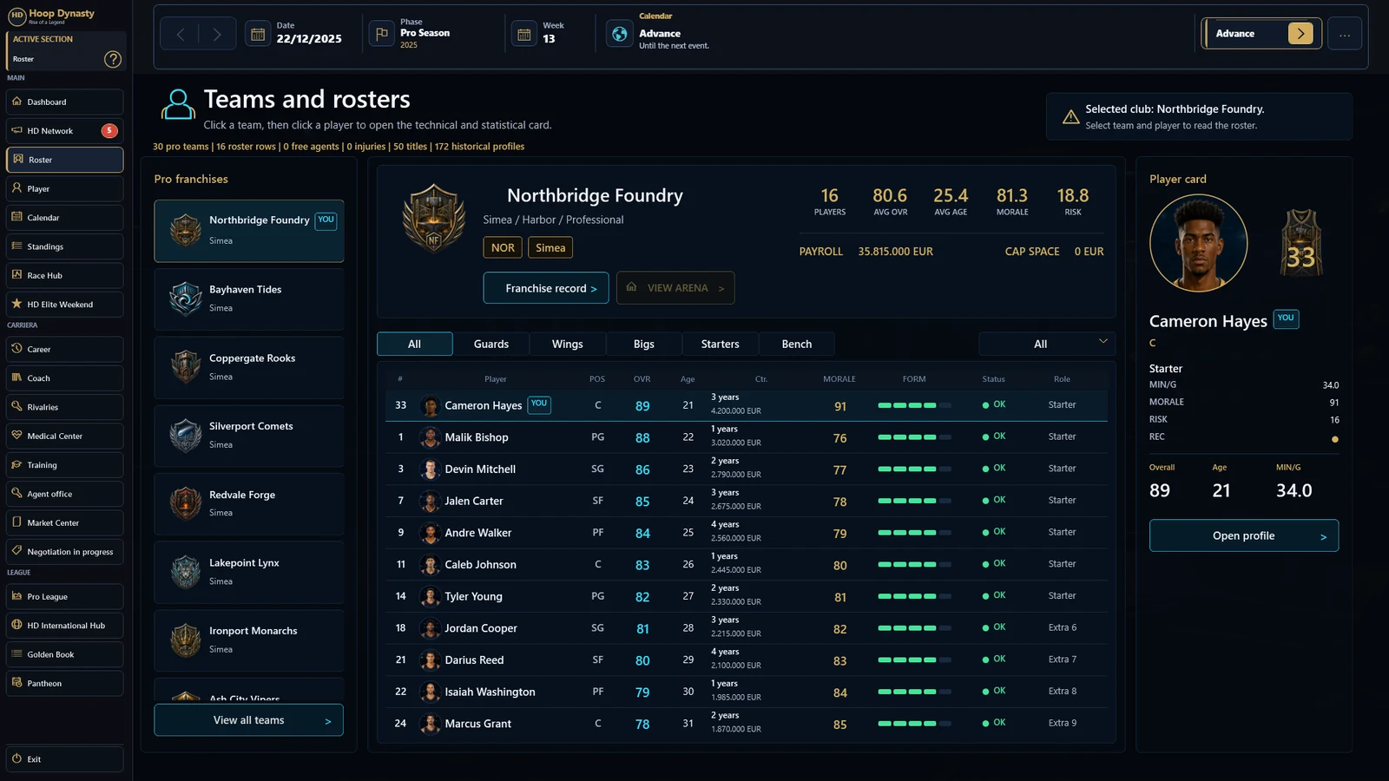Click the HD Network notification badge
This screenshot has width=1389, height=781.
pos(109,131)
